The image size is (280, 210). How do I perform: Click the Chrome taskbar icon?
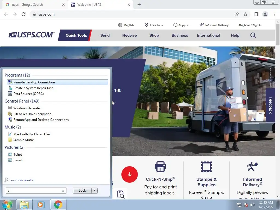[58, 205]
